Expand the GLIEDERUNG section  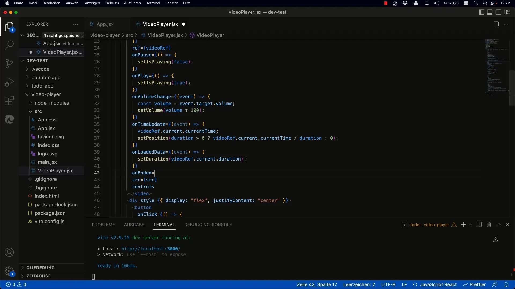click(40, 268)
